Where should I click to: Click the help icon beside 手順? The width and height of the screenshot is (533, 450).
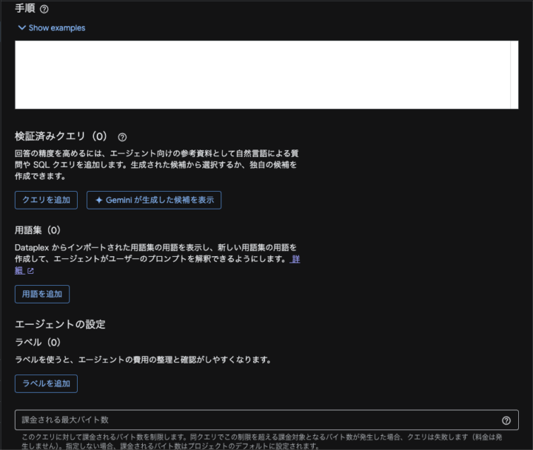pos(44,9)
